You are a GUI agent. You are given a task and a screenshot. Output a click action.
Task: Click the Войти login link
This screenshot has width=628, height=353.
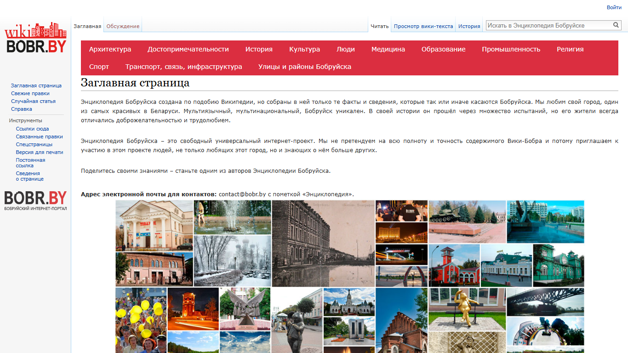(x=614, y=7)
